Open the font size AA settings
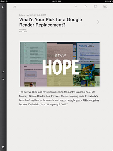This screenshot has height=151, width=113. (14, 6)
